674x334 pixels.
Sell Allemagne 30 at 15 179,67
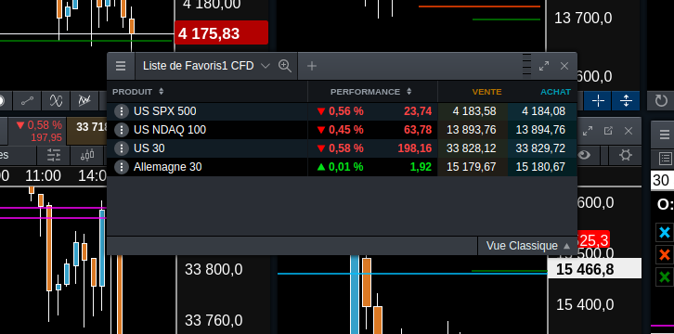[x=473, y=167]
